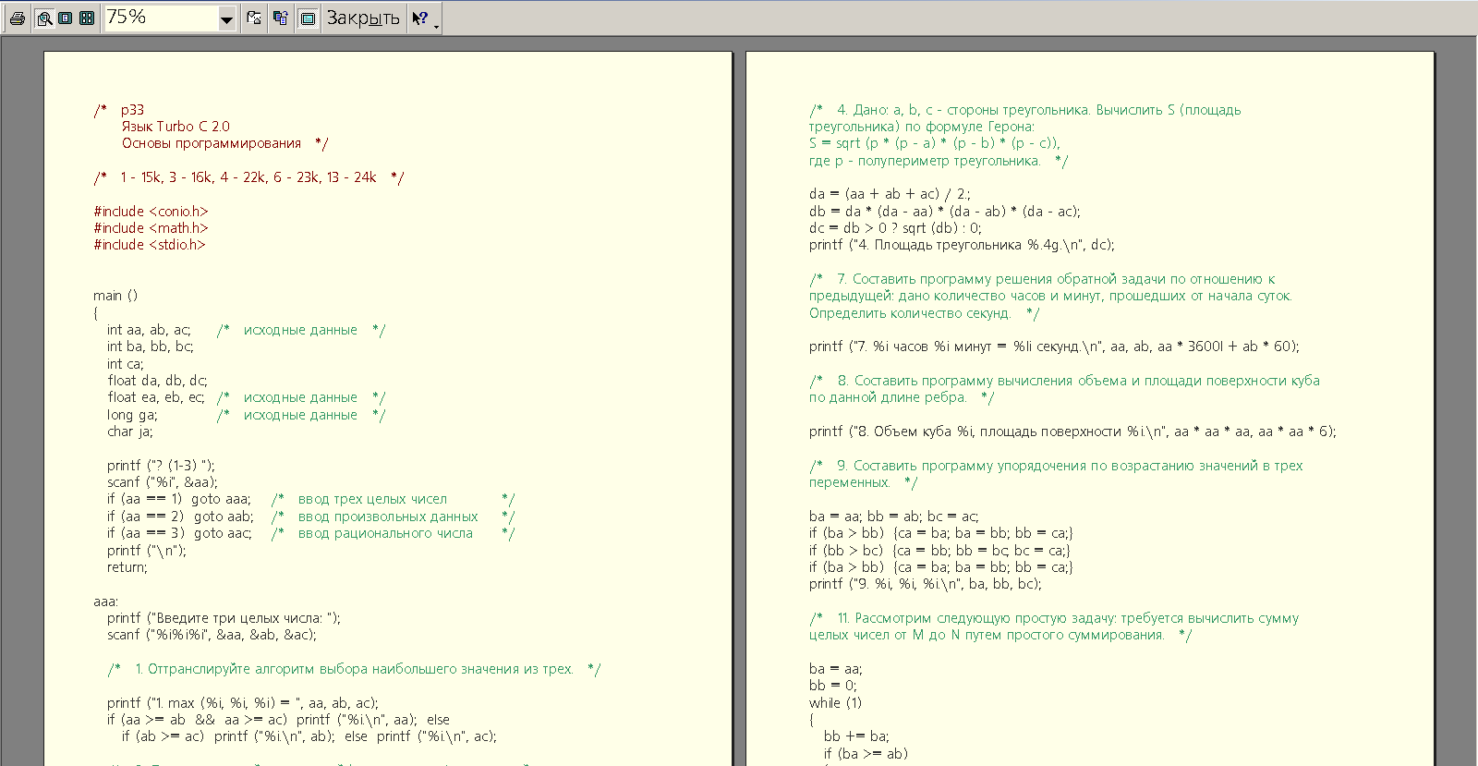Click the toolbar's left grip handle

point(4,18)
